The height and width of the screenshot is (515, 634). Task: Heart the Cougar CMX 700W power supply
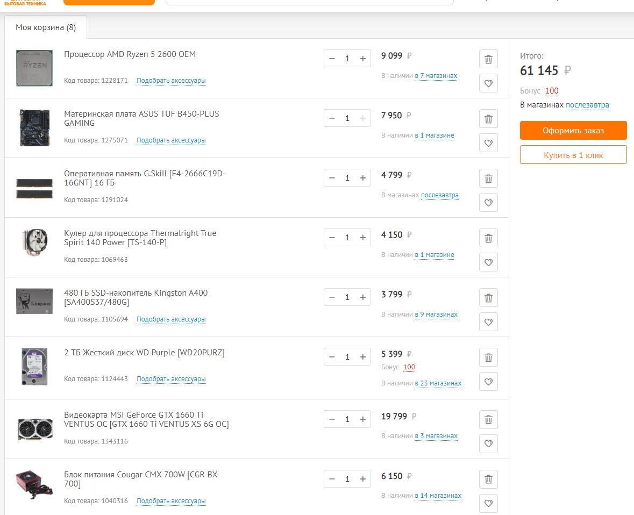[x=488, y=504]
